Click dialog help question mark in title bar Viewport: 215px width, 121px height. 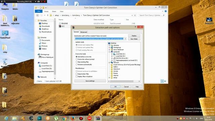[135, 27]
